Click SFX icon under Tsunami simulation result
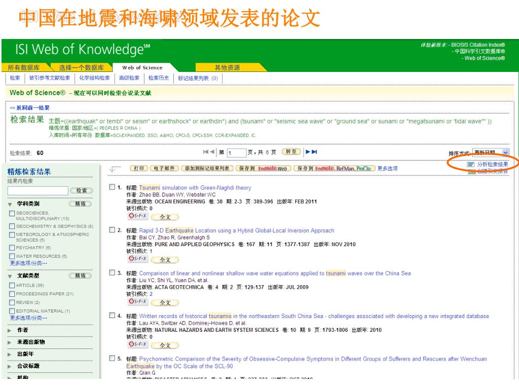 point(138,216)
